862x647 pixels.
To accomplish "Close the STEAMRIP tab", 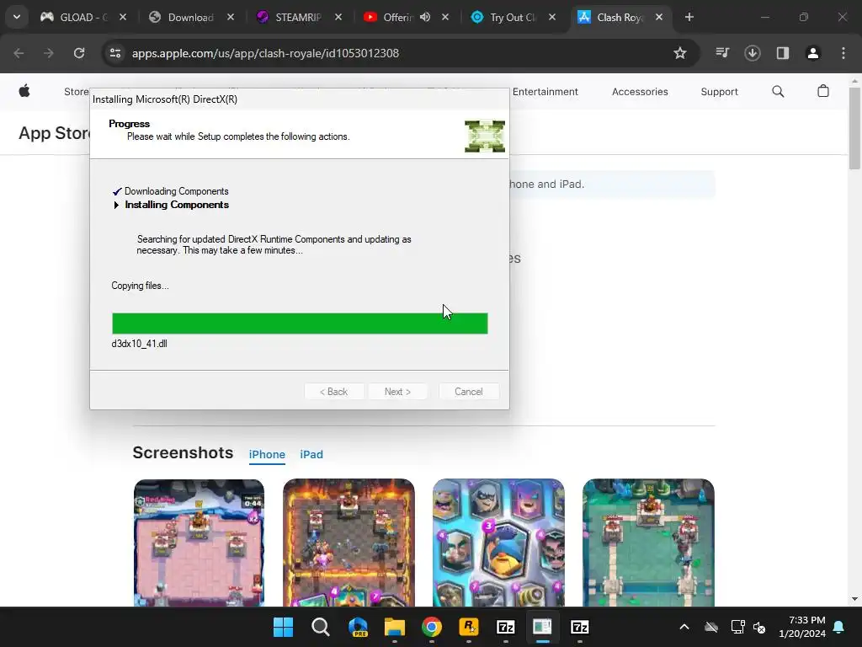I will (x=338, y=17).
